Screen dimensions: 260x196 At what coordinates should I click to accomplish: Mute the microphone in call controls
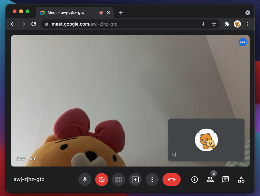[85, 179]
